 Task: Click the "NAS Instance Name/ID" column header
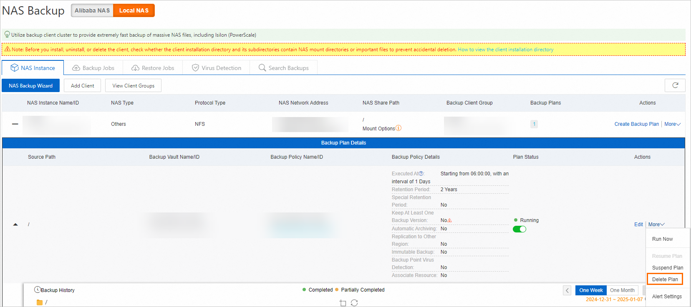click(53, 103)
